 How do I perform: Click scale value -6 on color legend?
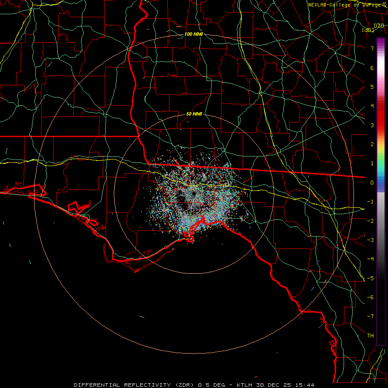click(370, 297)
